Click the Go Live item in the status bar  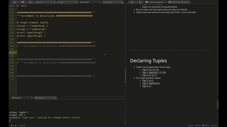click(x=214, y=126)
